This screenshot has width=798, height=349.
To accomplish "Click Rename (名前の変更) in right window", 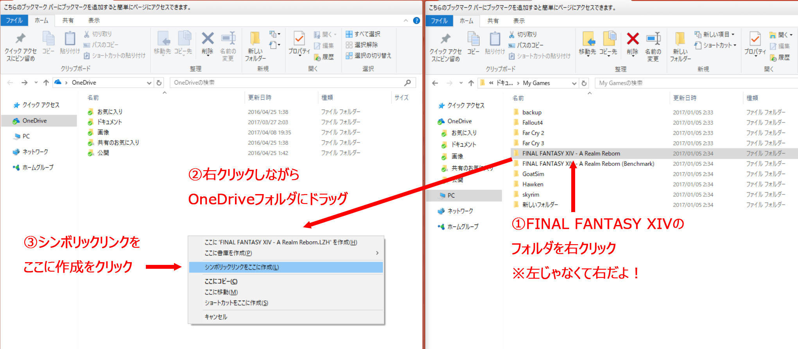I will click(x=653, y=47).
